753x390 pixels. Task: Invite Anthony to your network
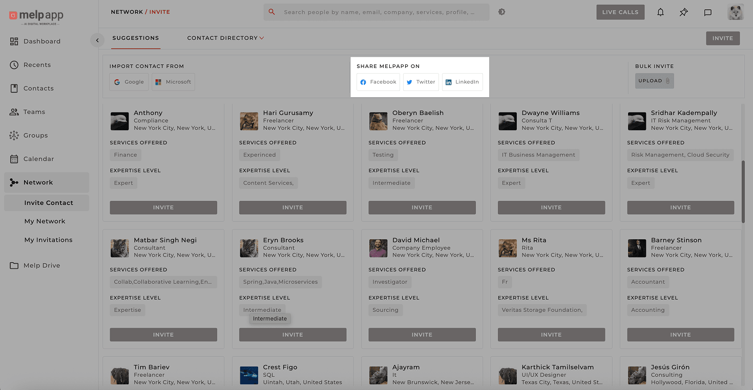163,208
